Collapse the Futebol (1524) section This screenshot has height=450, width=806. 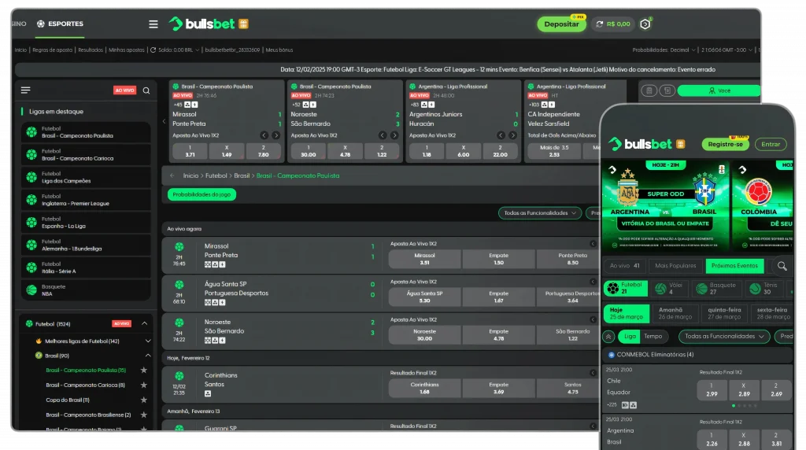145,323
